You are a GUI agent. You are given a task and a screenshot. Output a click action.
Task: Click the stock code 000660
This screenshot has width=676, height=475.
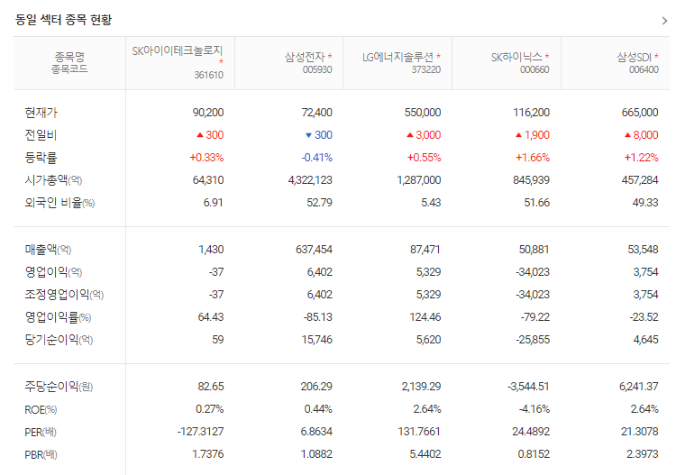click(534, 69)
